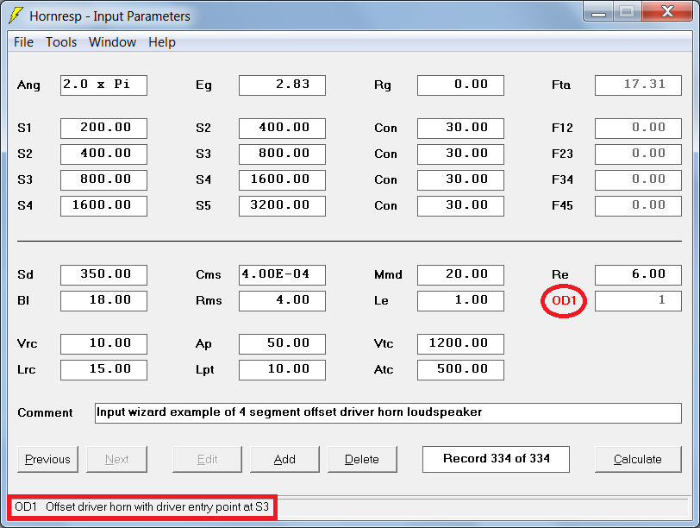Go to the Previous record
Screen dimensions: 700x528
pyautogui.click(x=47, y=459)
